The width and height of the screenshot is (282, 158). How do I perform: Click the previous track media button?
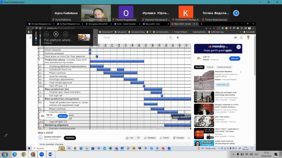click(x=46, y=34)
